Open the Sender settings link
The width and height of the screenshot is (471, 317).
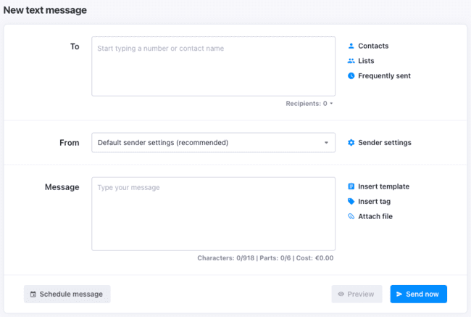(385, 143)
